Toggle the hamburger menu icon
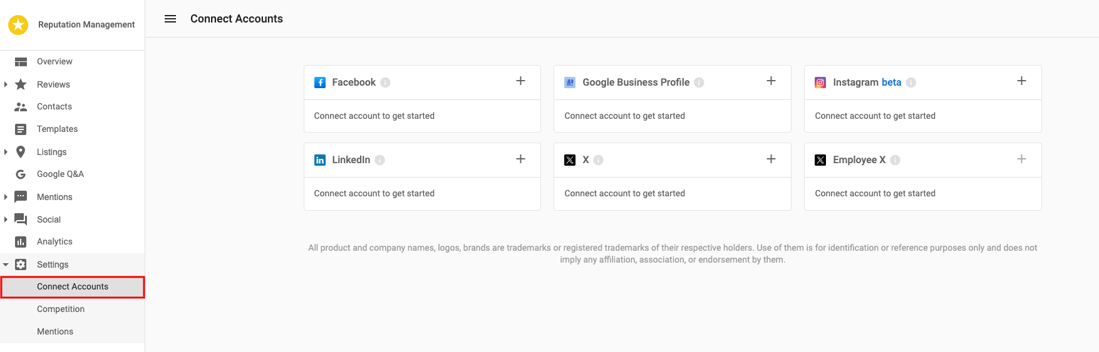 [x=170, y=19]
